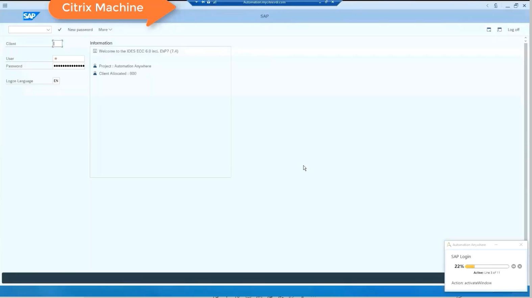Click the SAP Login progress bar
The height and width of the screenshot is (298, 532).
[x=487, y=267]
